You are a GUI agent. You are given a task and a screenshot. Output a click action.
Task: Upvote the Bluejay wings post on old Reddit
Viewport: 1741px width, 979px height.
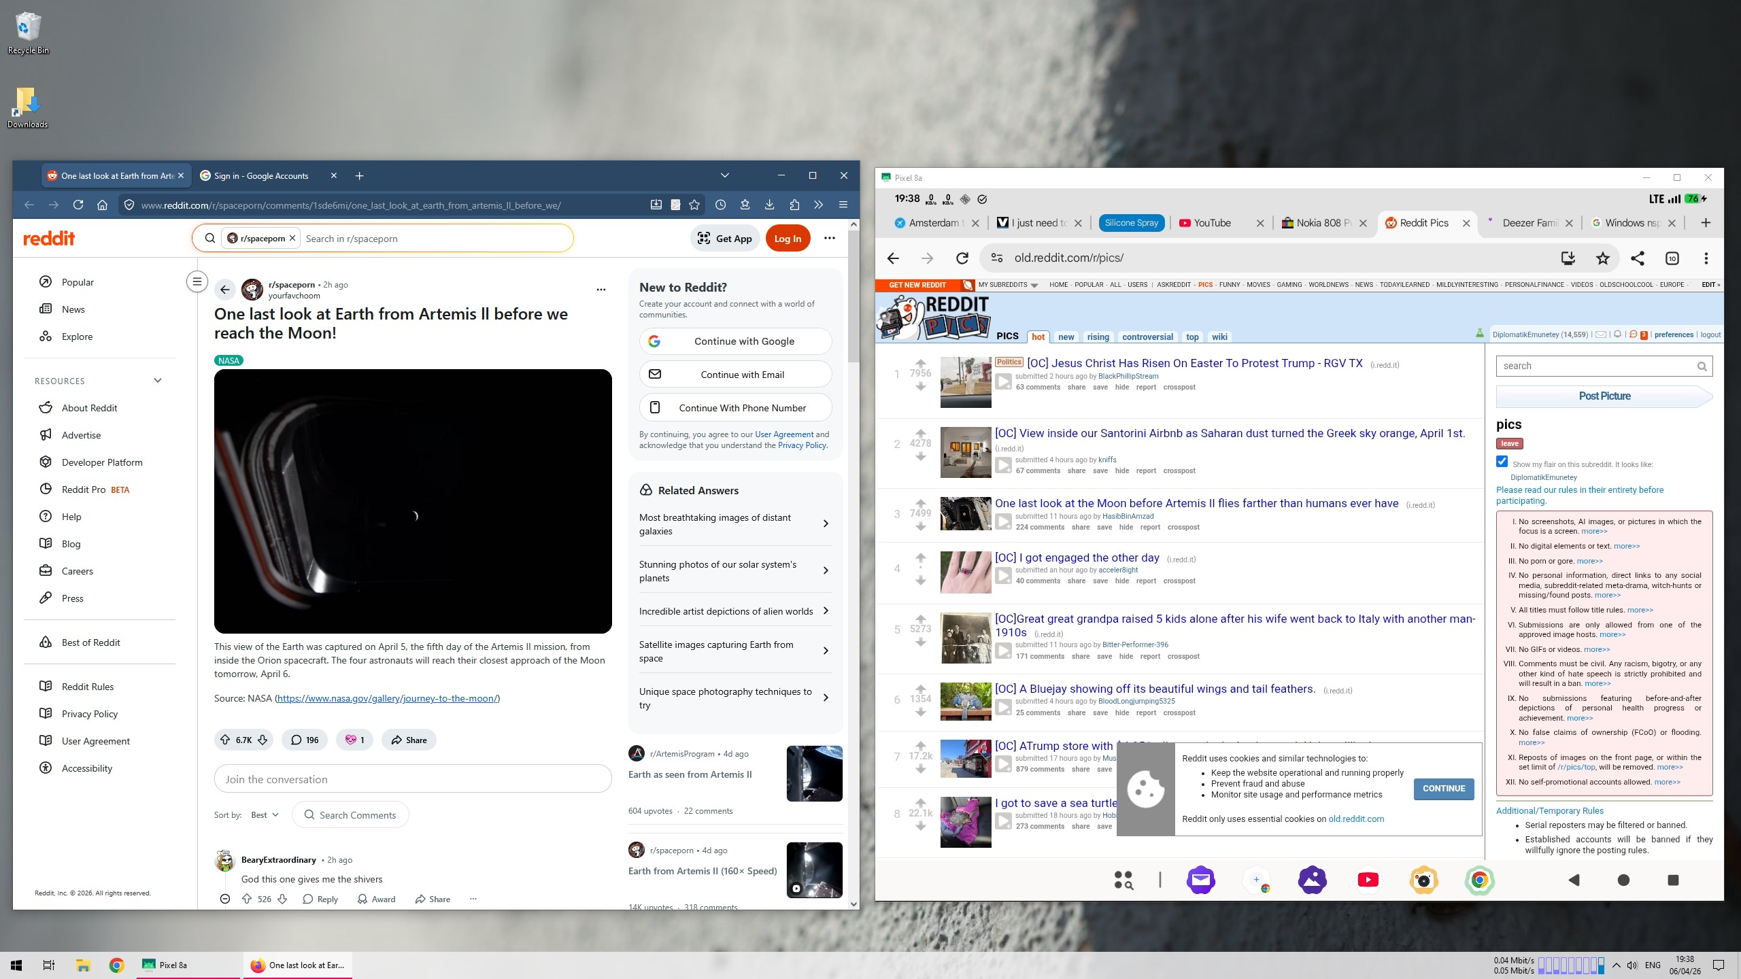click(x=921, y=688)
